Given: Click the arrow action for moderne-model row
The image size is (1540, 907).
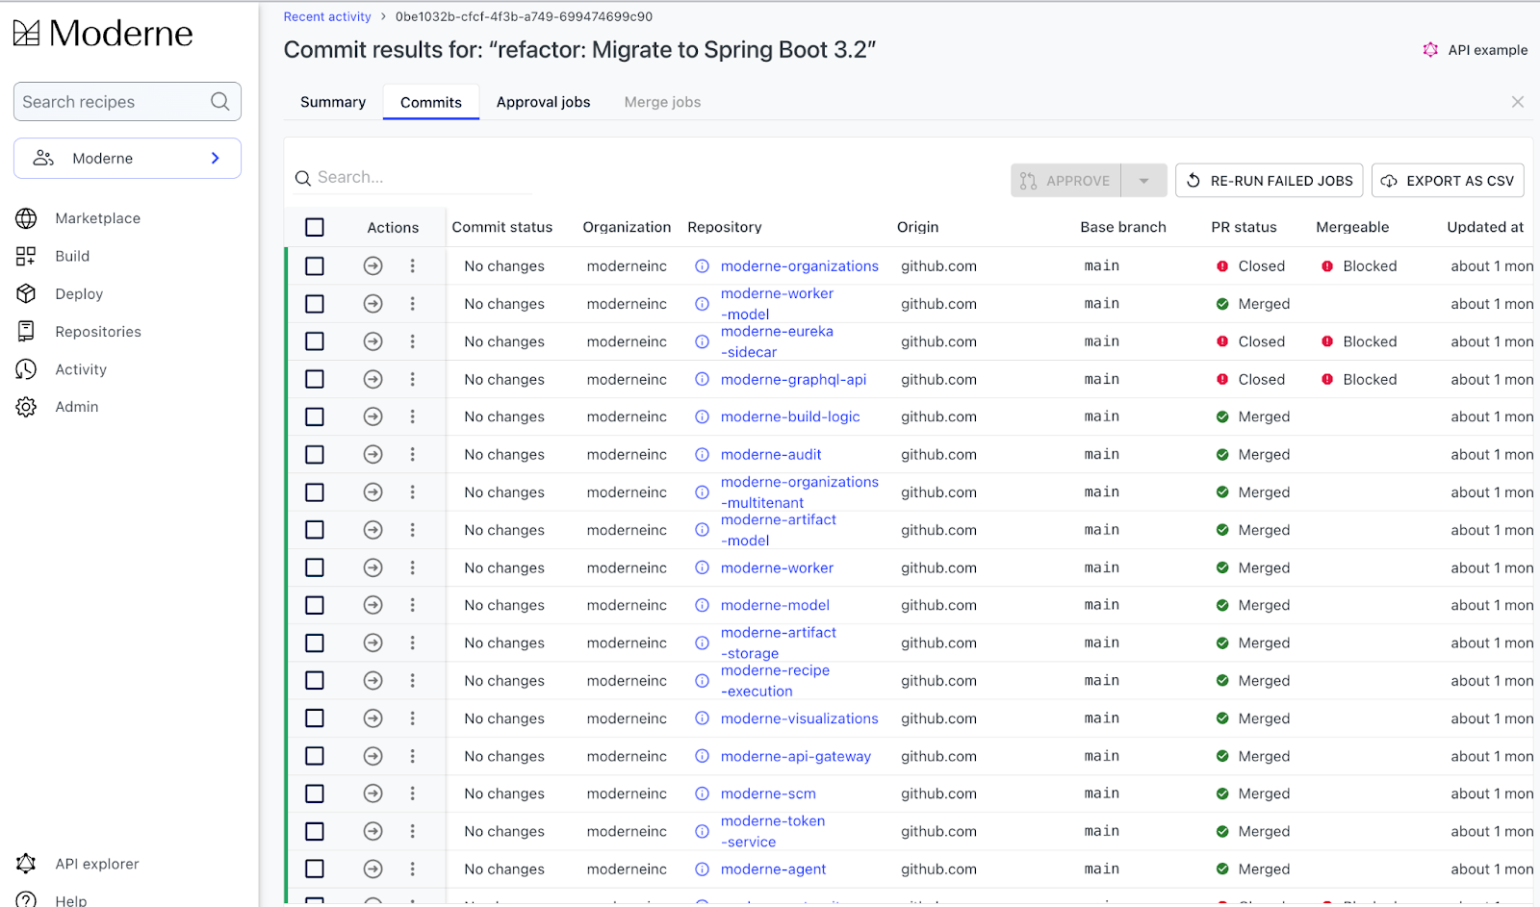Looking at the screenshot, I should (x=373, y=605).
